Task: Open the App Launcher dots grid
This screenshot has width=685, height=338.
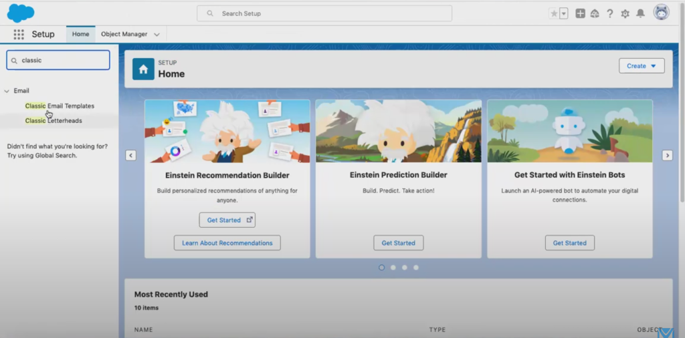Action: point(19,35)
